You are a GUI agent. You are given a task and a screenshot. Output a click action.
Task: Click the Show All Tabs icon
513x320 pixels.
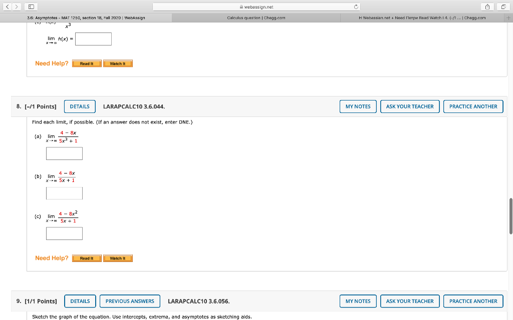tap(504, 5)
